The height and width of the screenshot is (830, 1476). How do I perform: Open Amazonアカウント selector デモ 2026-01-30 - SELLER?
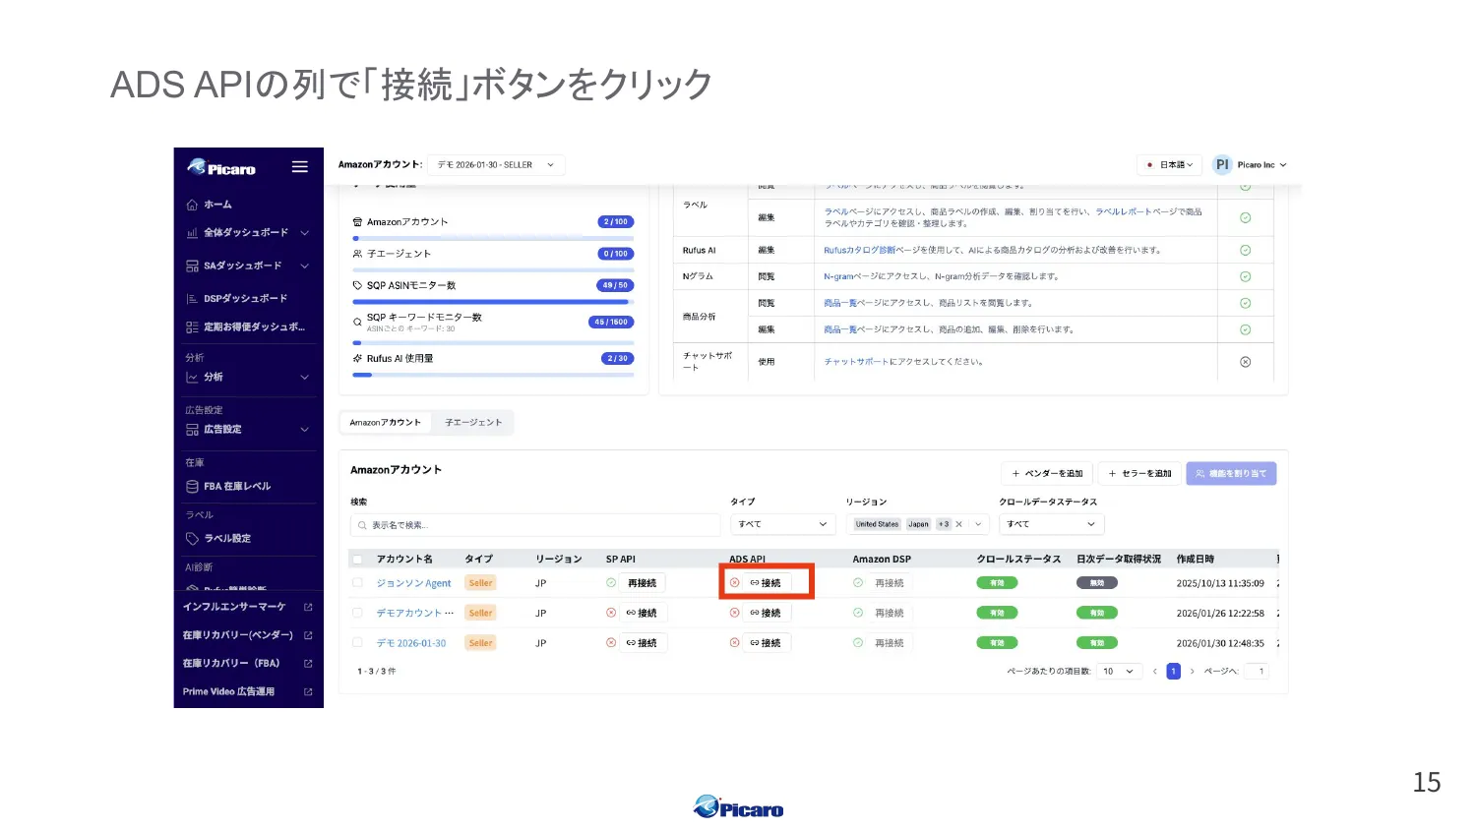[x=497, y=165]
